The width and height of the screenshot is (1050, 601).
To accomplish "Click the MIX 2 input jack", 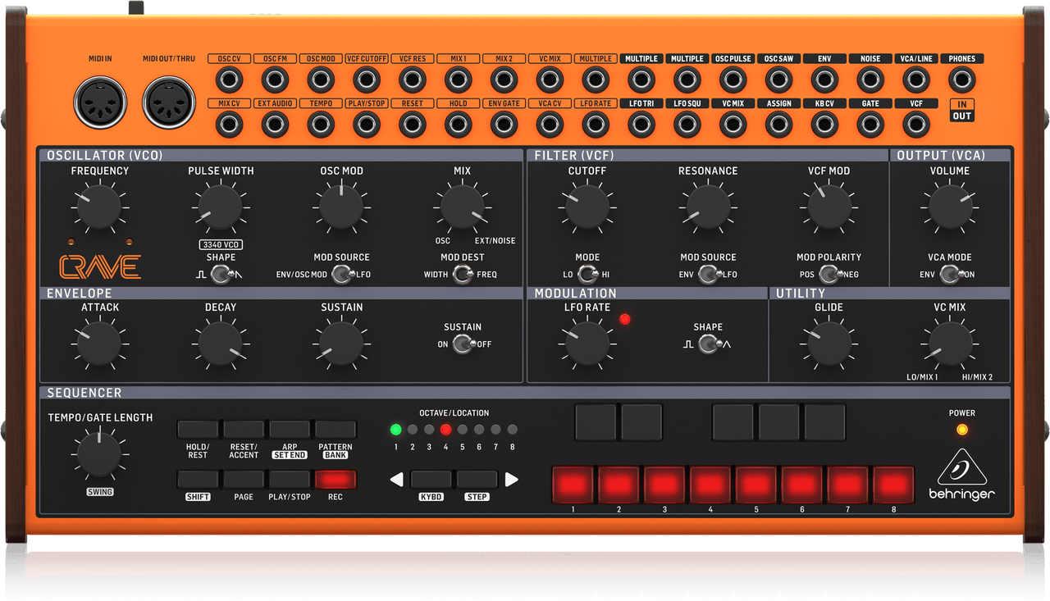I will (x=504, y=80).
